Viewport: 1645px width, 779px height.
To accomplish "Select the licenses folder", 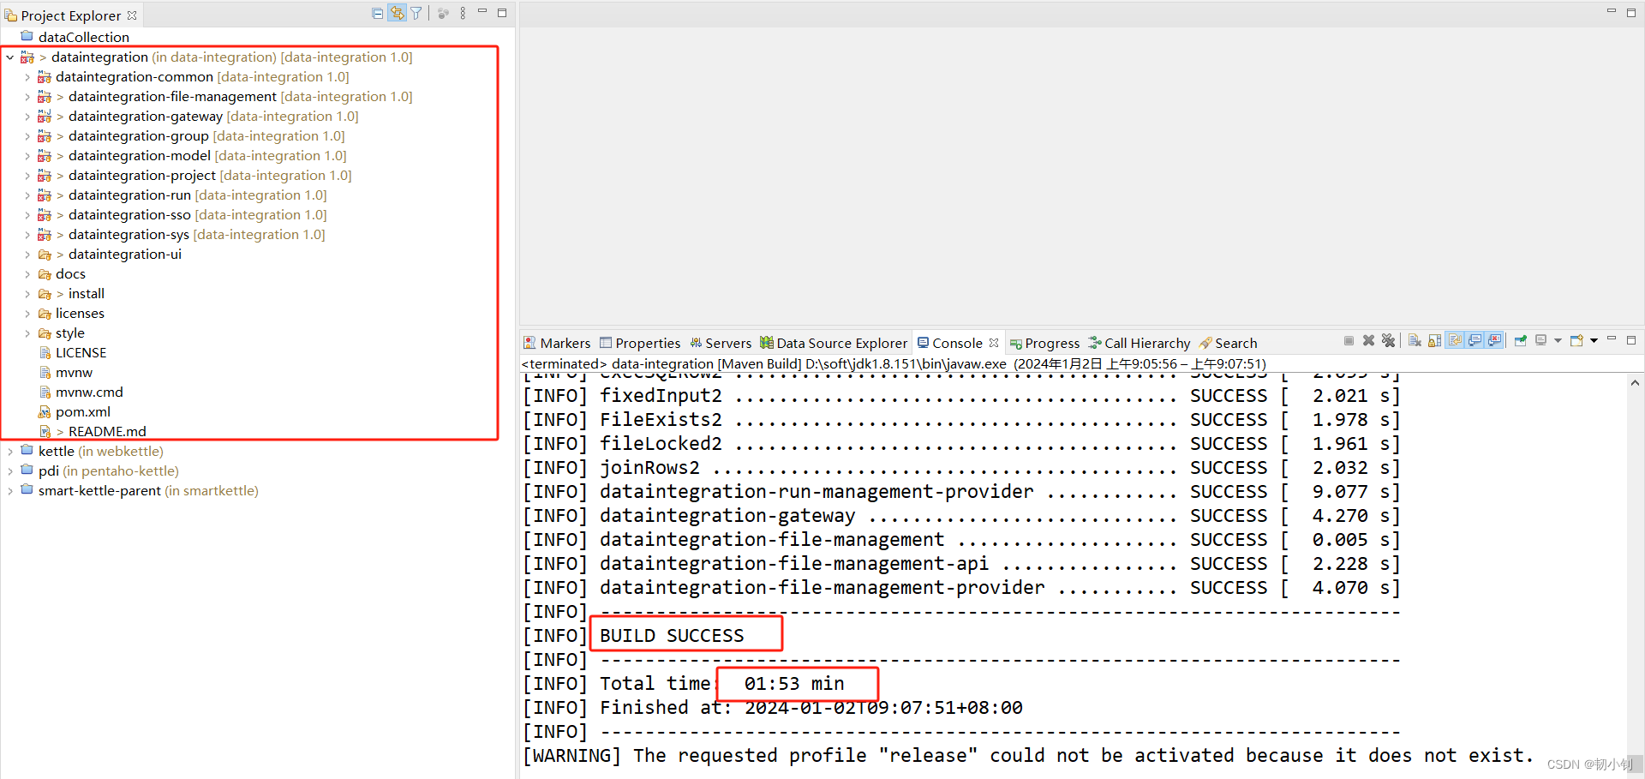I will pyautogui.click(x=80, y=314).
